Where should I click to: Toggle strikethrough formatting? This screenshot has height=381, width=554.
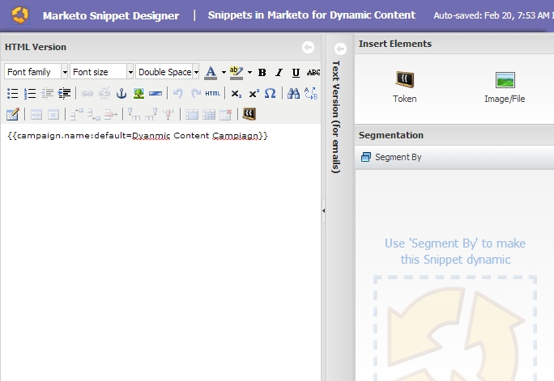(x=313, y=73)
